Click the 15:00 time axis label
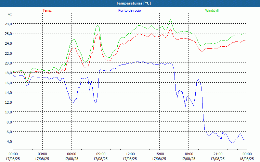The image size is (260, 162). tap(159, 154)
